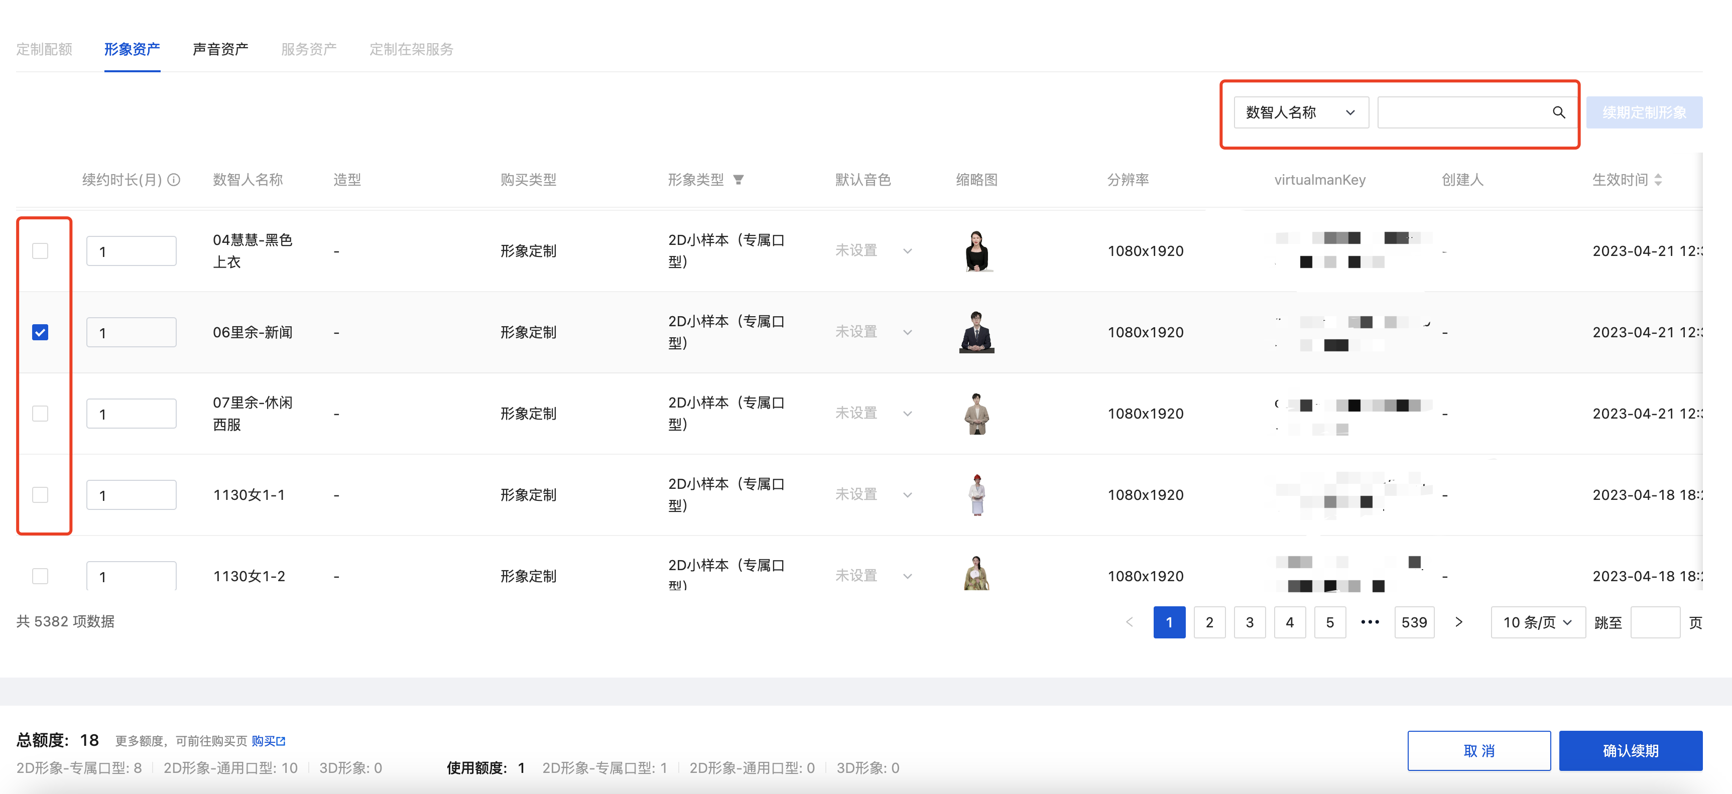Check the box for 04慧慧-黑色上衣
1732x794 pixels.
tap(40, 251)
